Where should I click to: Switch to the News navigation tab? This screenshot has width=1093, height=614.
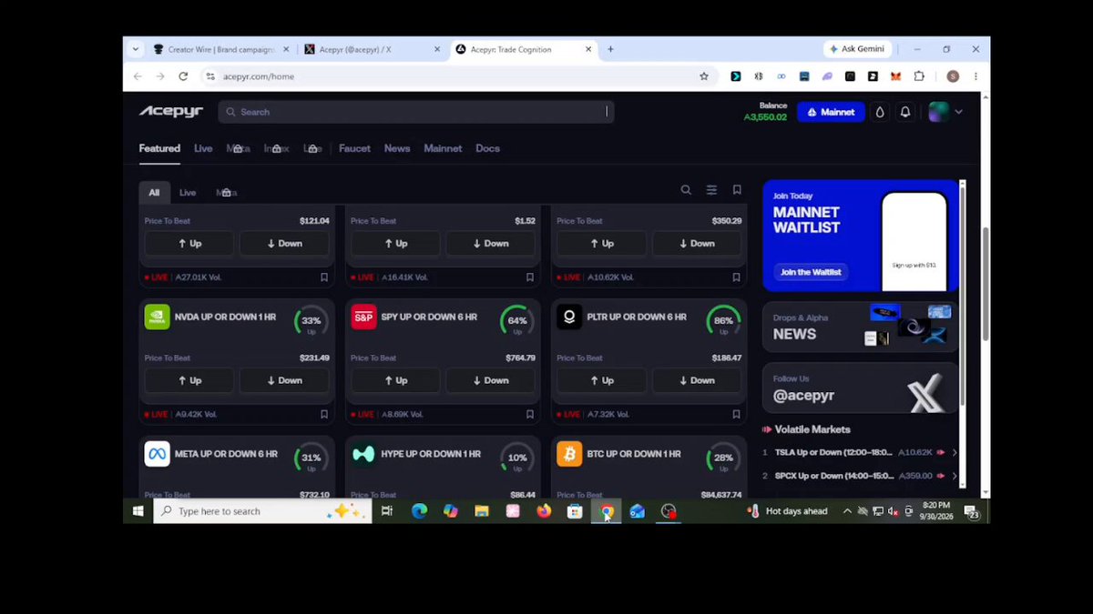(397, 148)
